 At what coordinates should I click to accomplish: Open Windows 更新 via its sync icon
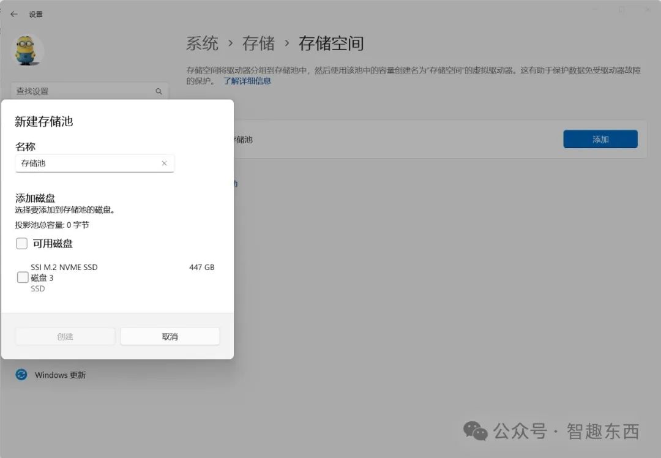(21, 375)
